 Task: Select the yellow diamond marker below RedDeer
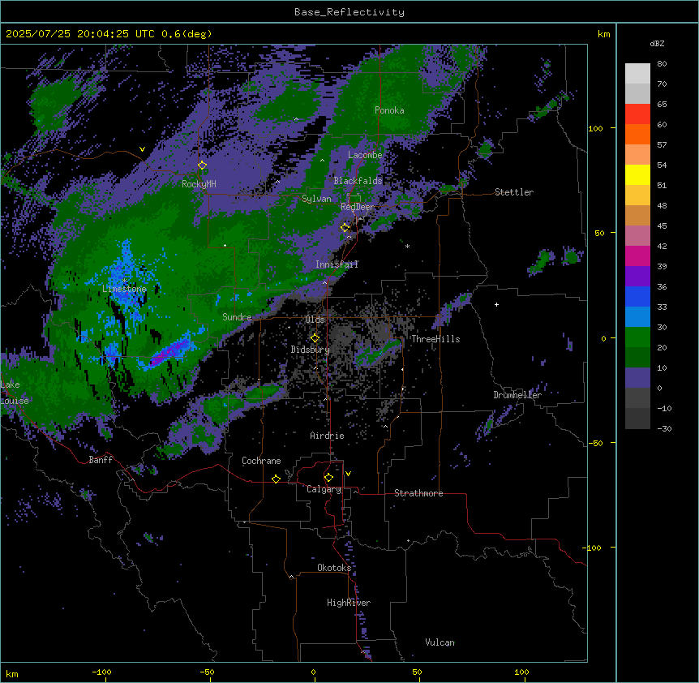coord(345,228)
